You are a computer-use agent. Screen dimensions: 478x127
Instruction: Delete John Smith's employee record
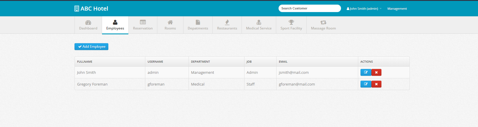[x=376, y=72]
